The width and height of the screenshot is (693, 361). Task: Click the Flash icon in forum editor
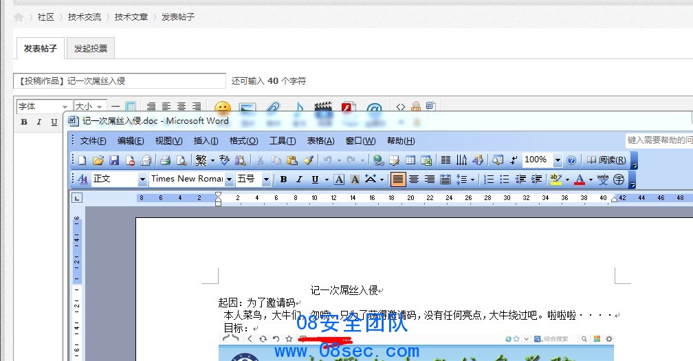349,107
